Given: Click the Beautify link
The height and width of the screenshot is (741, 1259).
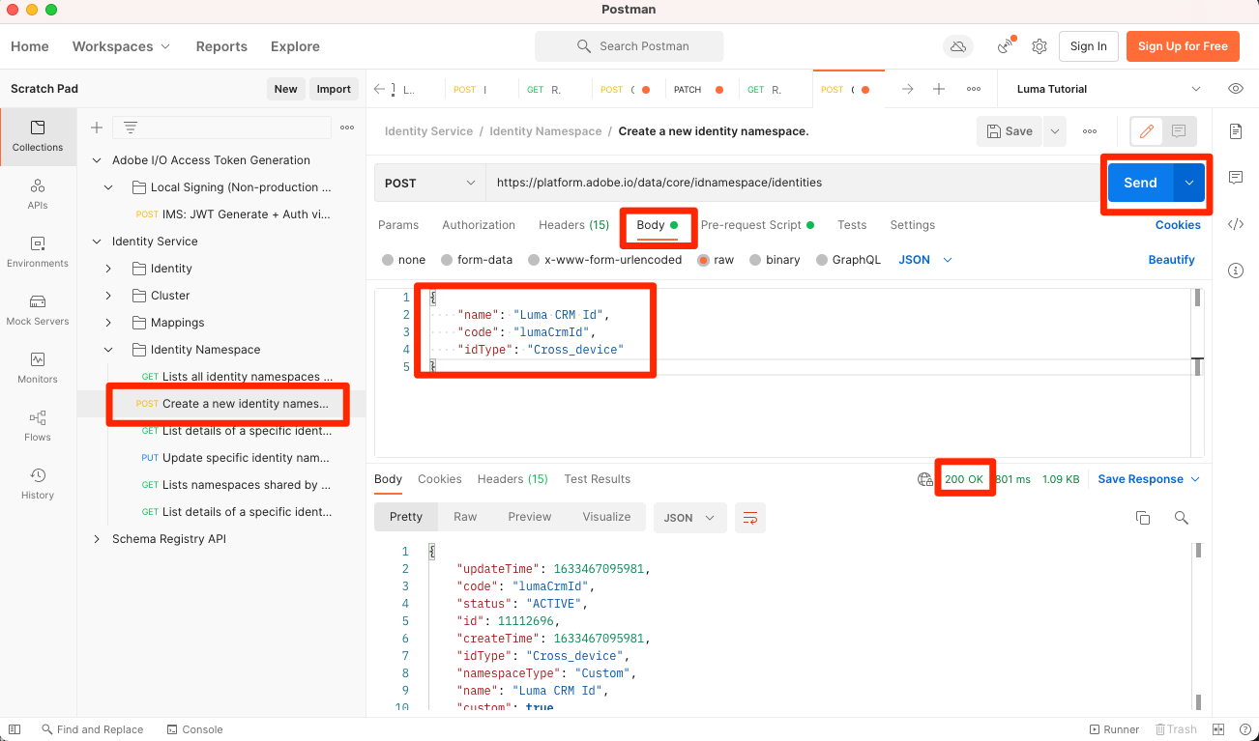Looking at the screenshot, I should tap(1171, 260).
